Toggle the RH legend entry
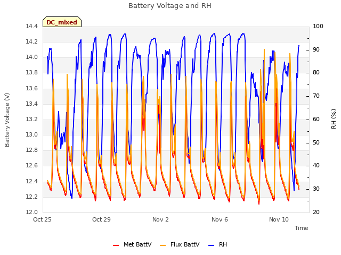This screenshot has height=255, width=341. pos(217,244)
